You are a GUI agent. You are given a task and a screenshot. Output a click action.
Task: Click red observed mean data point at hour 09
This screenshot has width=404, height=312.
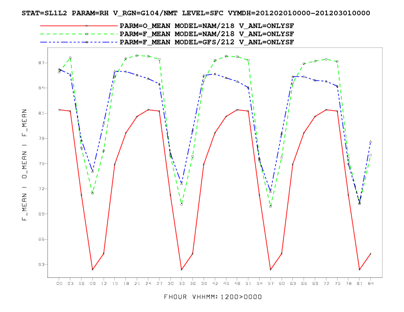coord(92,270)
